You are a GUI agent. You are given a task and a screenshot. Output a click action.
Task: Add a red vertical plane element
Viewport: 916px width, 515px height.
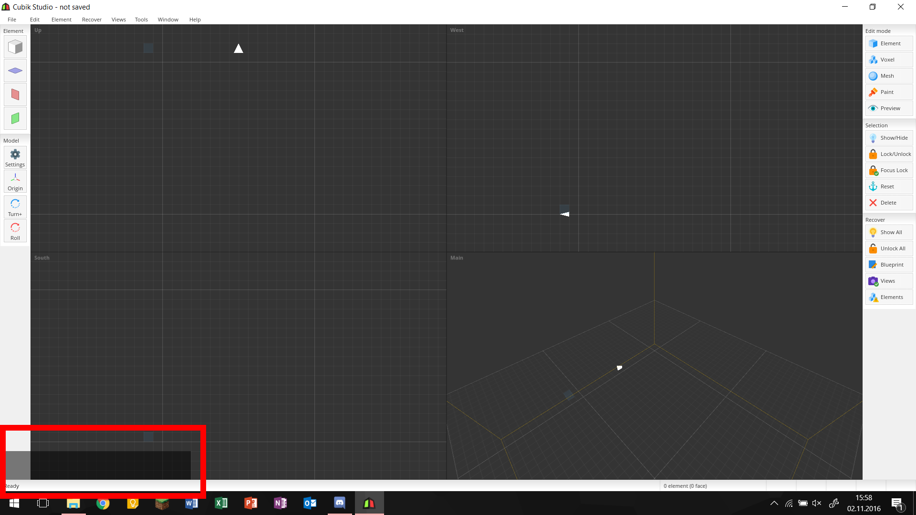coord(15,94)
